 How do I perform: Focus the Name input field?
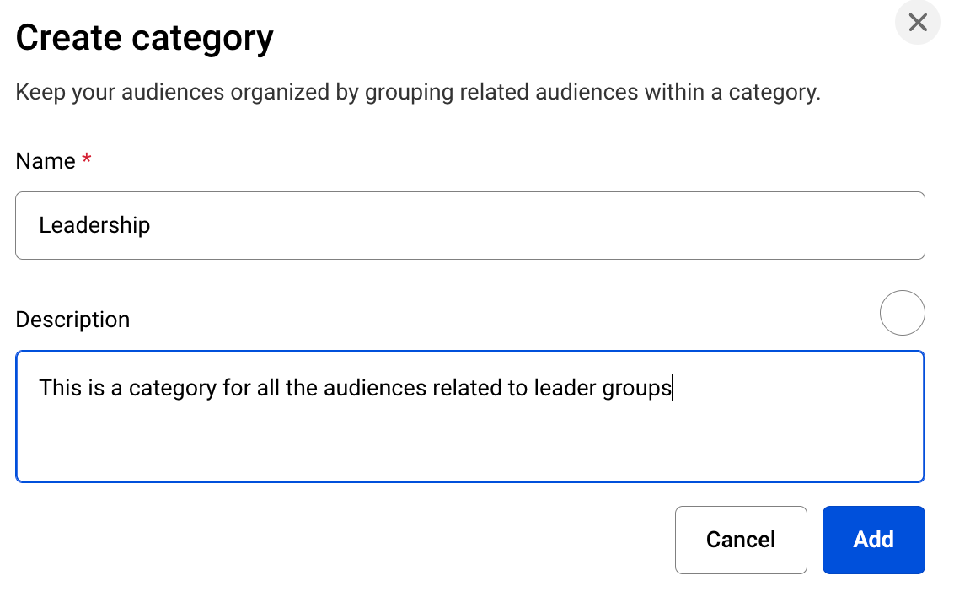click(469, 225)
